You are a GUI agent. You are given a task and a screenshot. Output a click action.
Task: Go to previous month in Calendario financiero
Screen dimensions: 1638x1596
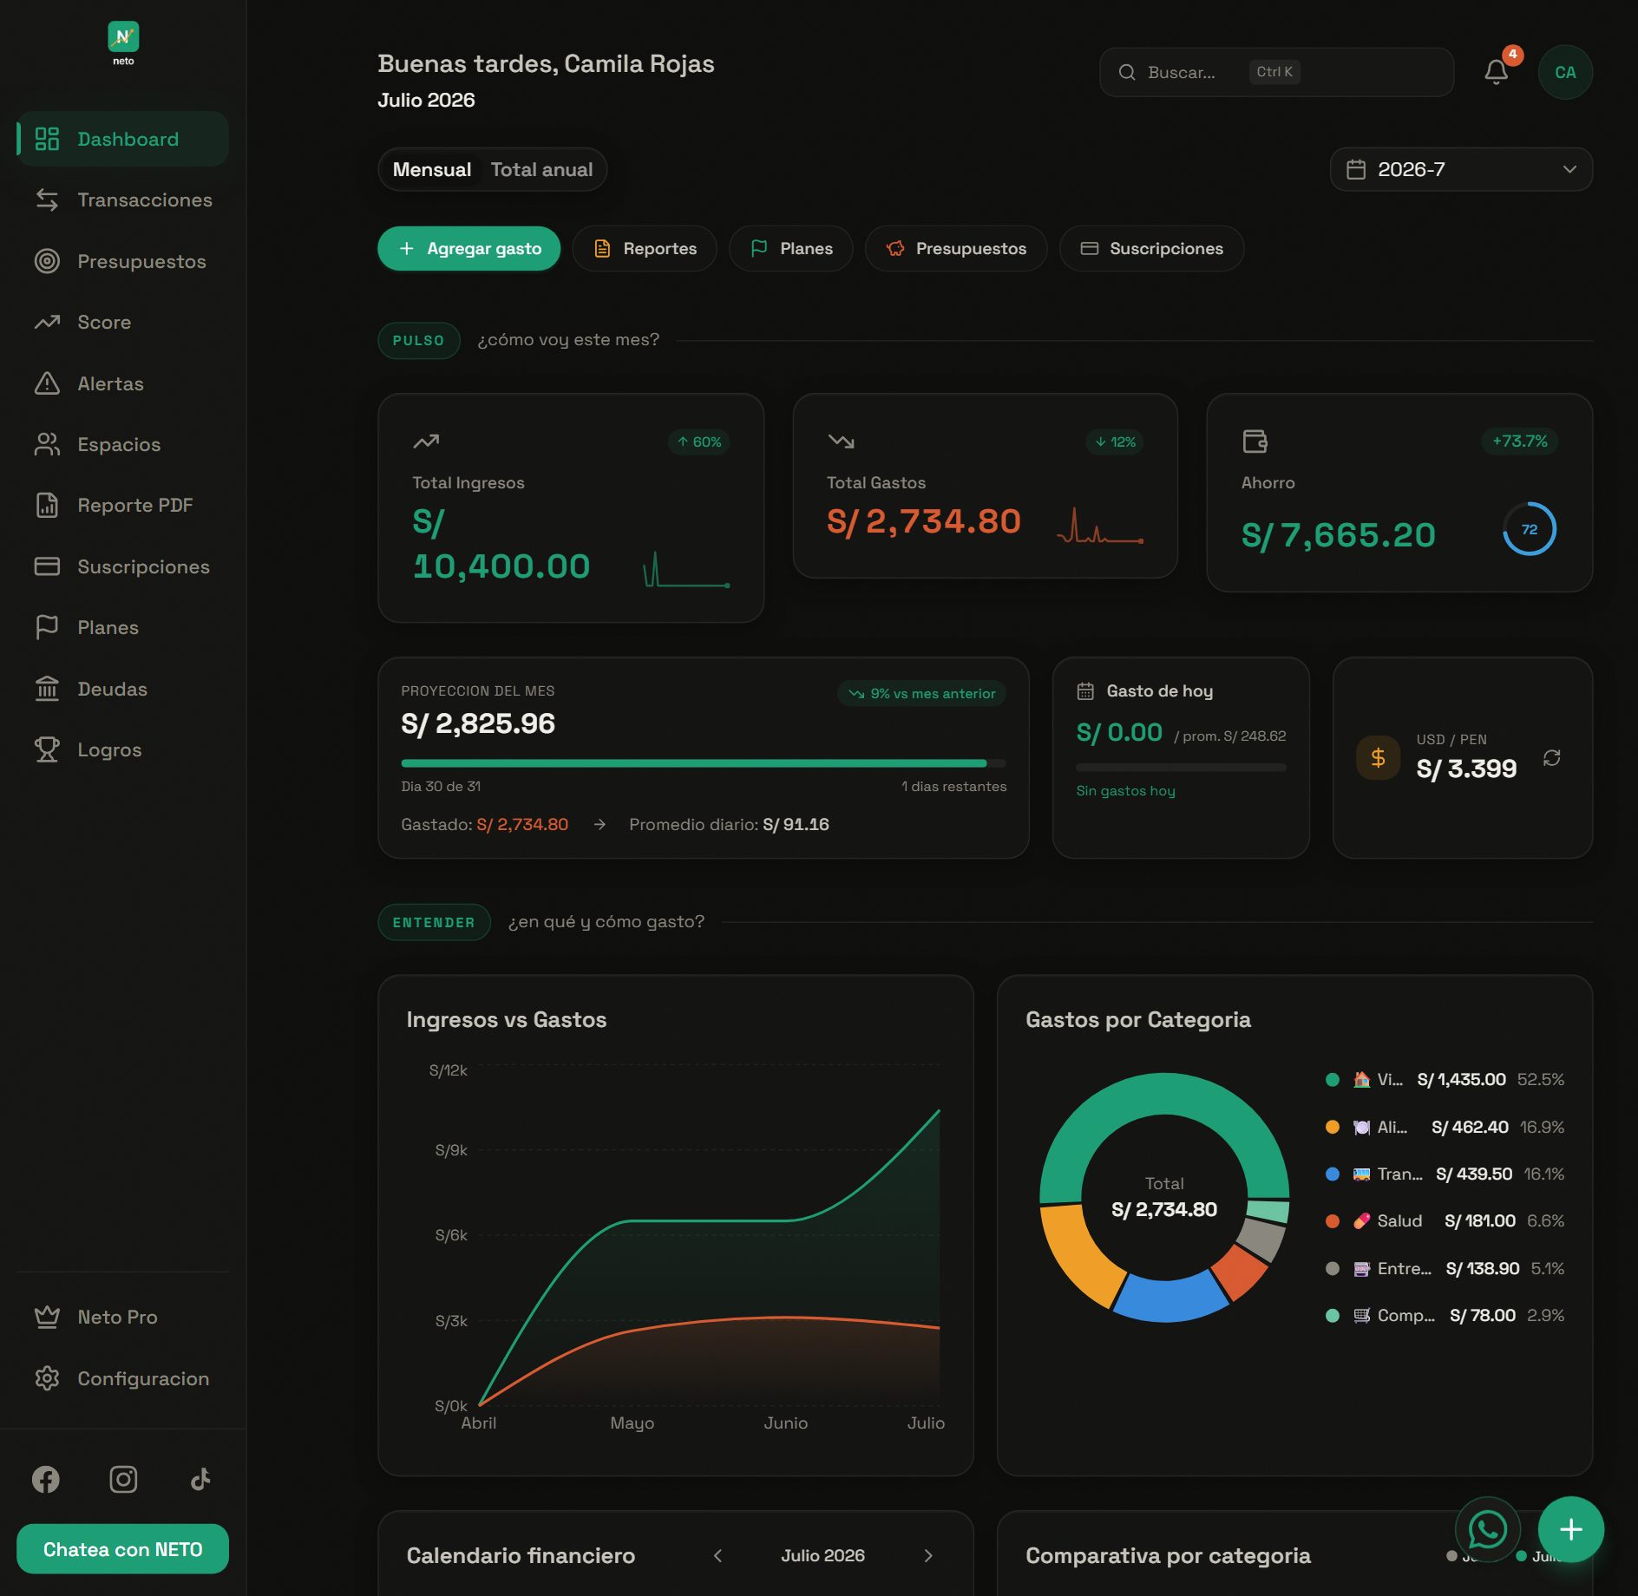717,1555
